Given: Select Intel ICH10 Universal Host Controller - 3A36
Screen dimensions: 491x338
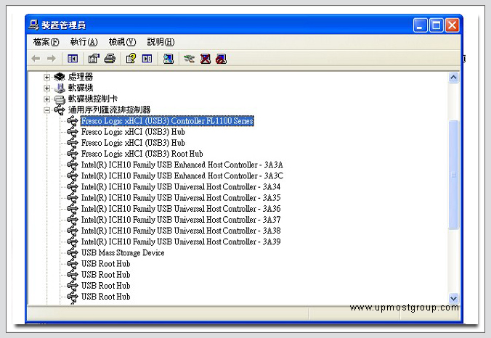Looking at the screenshot, I should tap(181, 209).
